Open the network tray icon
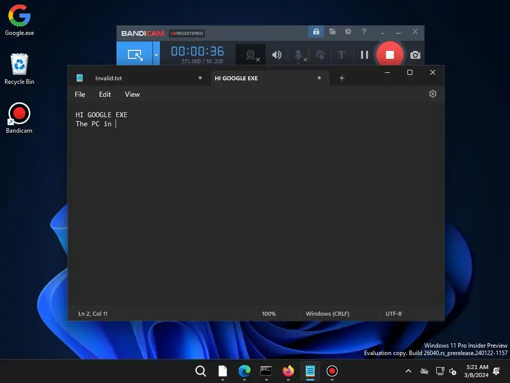 [440, 371]
